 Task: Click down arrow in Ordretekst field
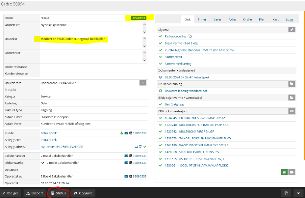pyautogui.click(x=144, y=32)
